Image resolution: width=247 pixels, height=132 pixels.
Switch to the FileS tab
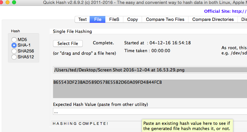pos(114,19)
